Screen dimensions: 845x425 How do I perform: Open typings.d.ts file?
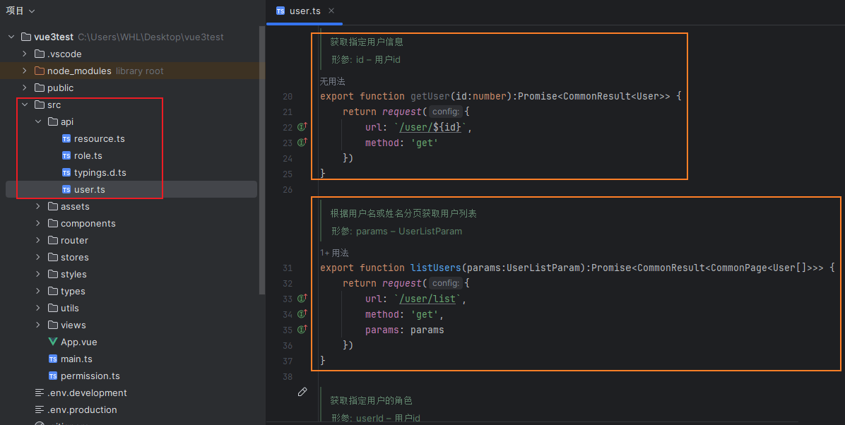tap(100, 173)
